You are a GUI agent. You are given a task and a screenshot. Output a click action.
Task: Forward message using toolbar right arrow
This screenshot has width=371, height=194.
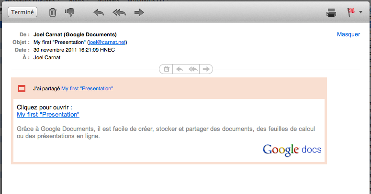pos(139,12)
